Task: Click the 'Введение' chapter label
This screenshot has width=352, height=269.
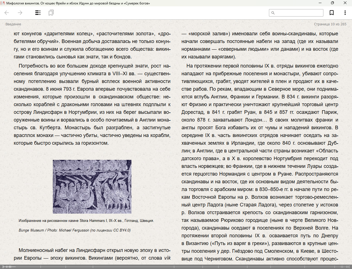Action: (13, 24)
